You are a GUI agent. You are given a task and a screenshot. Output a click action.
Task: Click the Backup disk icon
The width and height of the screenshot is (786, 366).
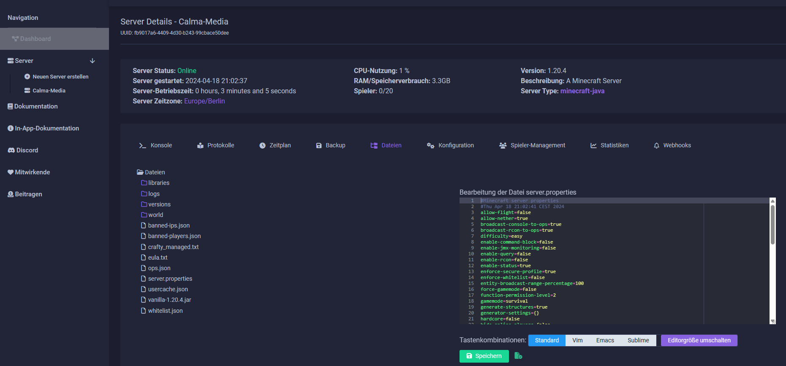pyautogui.click(x=319, y=145)
